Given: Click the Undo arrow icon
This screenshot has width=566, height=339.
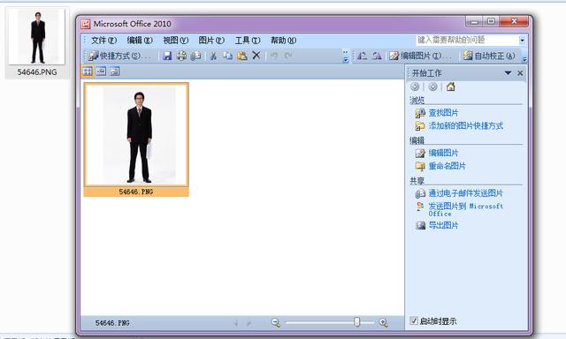Looking at the screenshot, I should [x=274, y=56].
